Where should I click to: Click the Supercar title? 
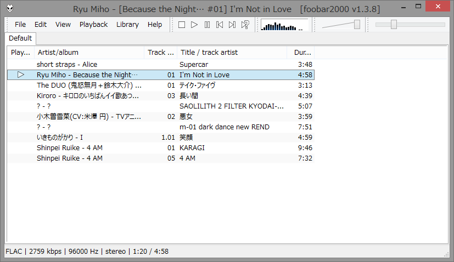click(194, 65)
